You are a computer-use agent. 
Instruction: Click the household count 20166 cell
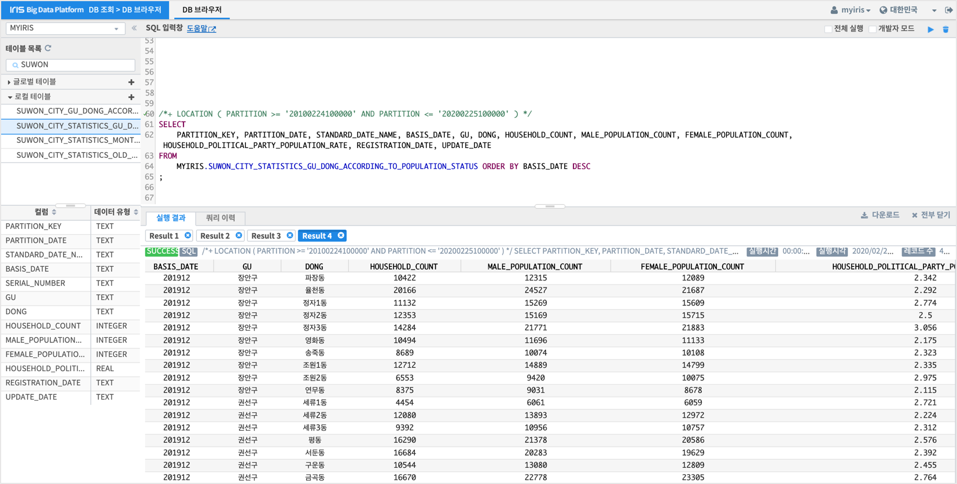click(x=404, y=290)
